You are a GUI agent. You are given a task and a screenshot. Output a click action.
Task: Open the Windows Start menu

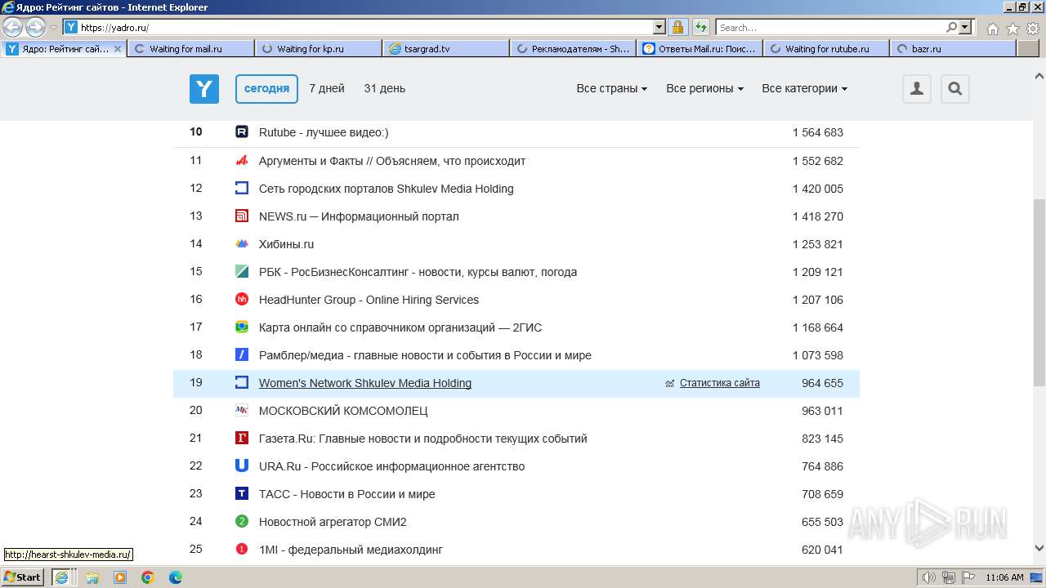pyautogui.click(x=23, y=577)
